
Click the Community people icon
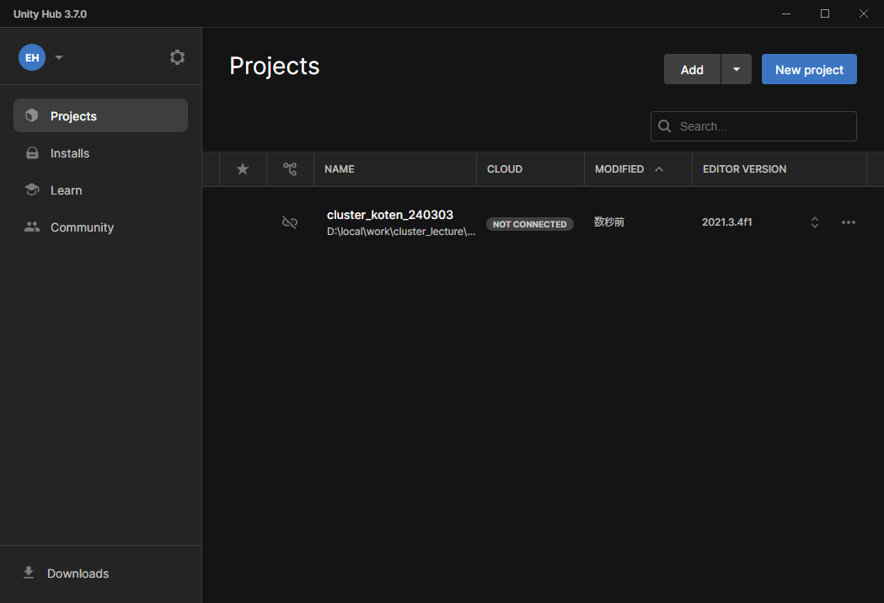(x=32, y=227)
